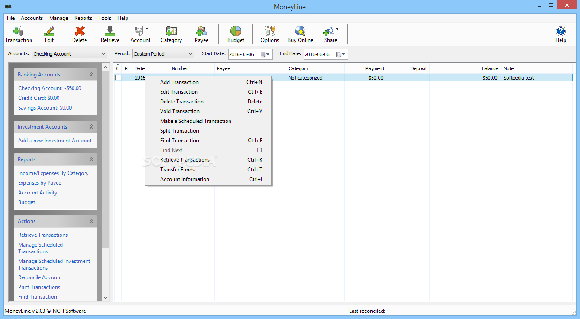Image resolution: width=580 pixels, height=319 pixels.
Task: Open Expenses by Payee report
Action: point(39,183)
